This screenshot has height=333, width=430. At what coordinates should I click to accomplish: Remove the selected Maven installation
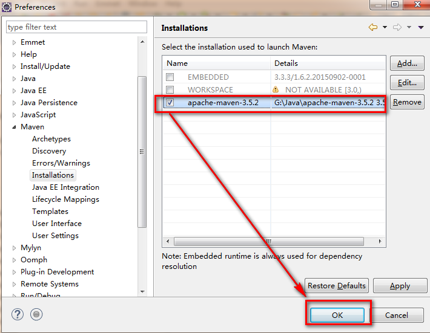click(407, 102)
